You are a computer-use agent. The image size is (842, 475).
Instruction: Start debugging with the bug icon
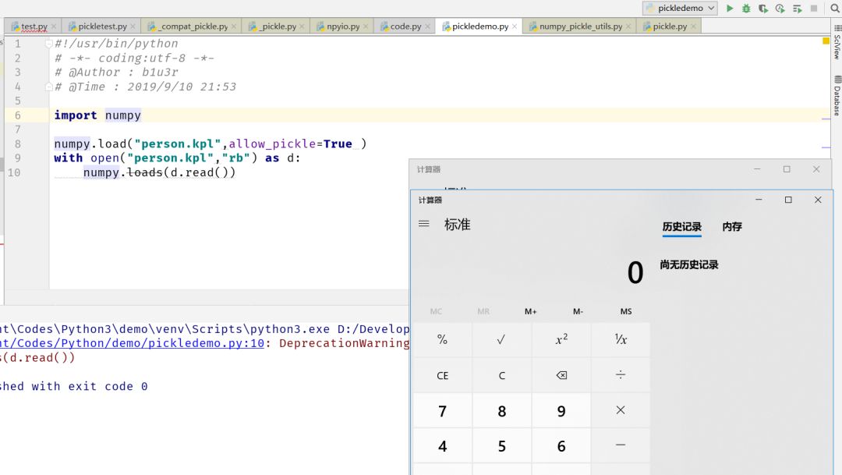[x=746, y=8]
